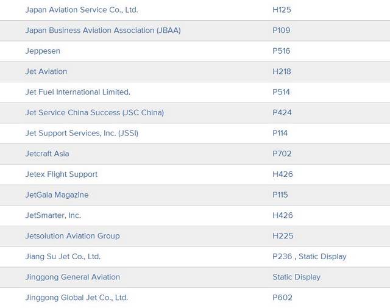This screenshot has width=390, height=308.
Task: Select the Jeppesen exhibitor link
Action: [x=43, y=51]
